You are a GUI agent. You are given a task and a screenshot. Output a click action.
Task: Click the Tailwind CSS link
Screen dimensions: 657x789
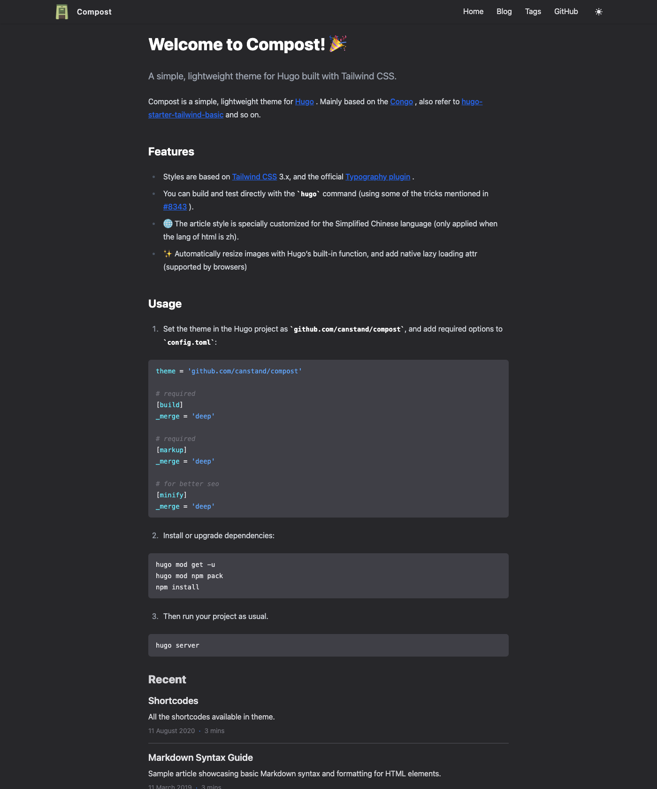254,177
